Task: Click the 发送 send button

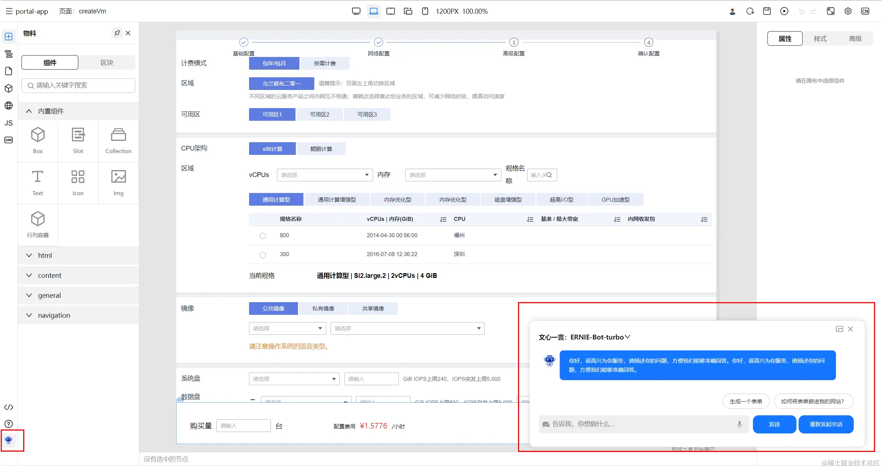Action: [774, 424]
